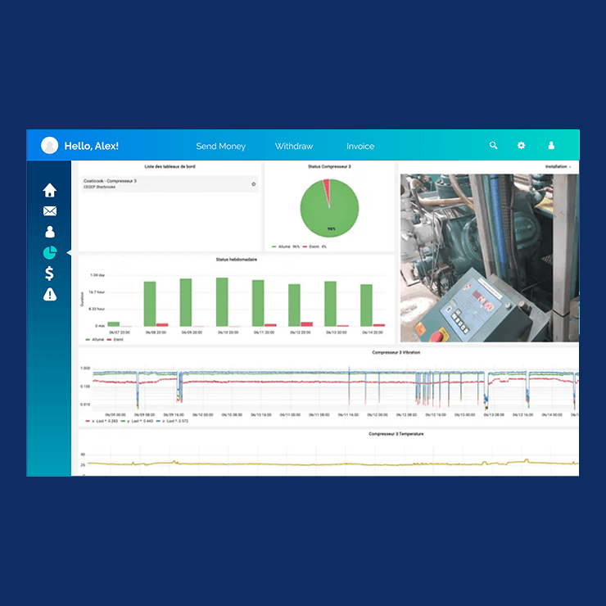Open the Mail envelope icon in the sidebar
606x606 pixels.
[x=50, y=211]
